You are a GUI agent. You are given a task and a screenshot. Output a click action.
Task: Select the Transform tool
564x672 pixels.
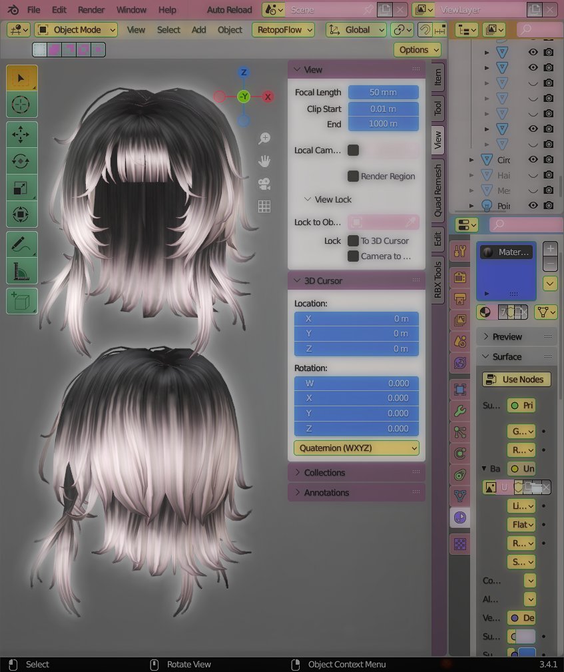[x=21, y=214]
